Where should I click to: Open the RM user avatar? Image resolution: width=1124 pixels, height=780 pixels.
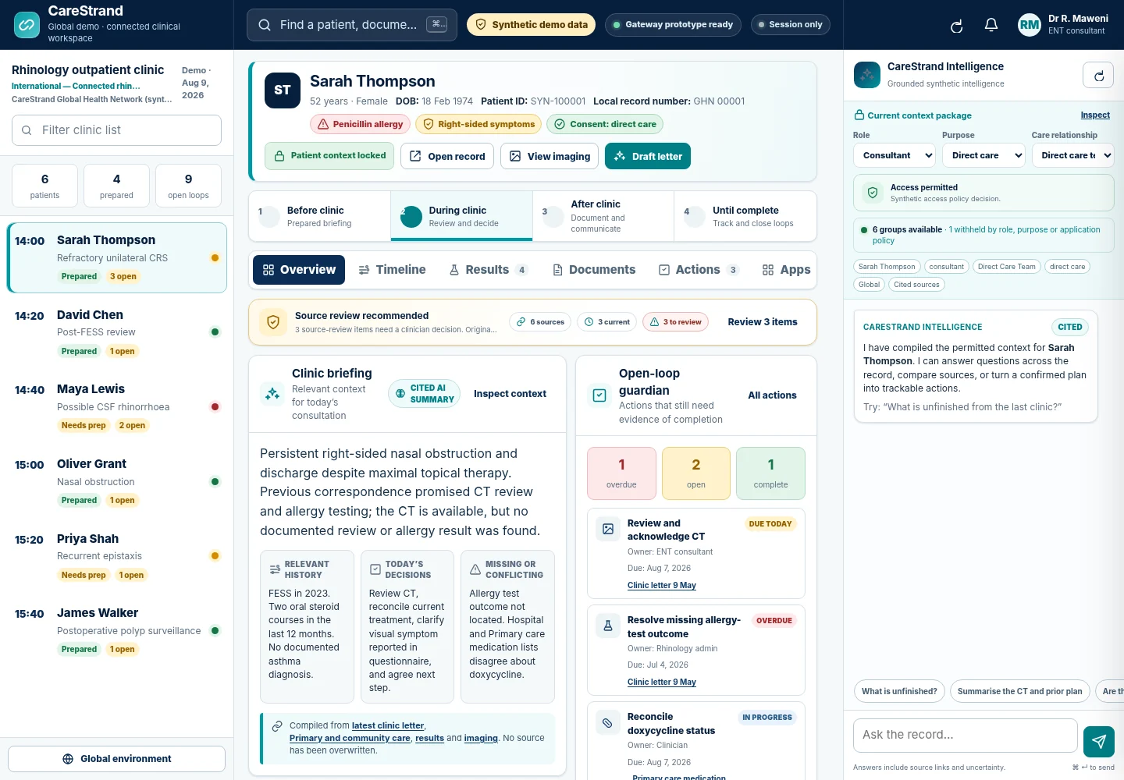pos(1030,25)
